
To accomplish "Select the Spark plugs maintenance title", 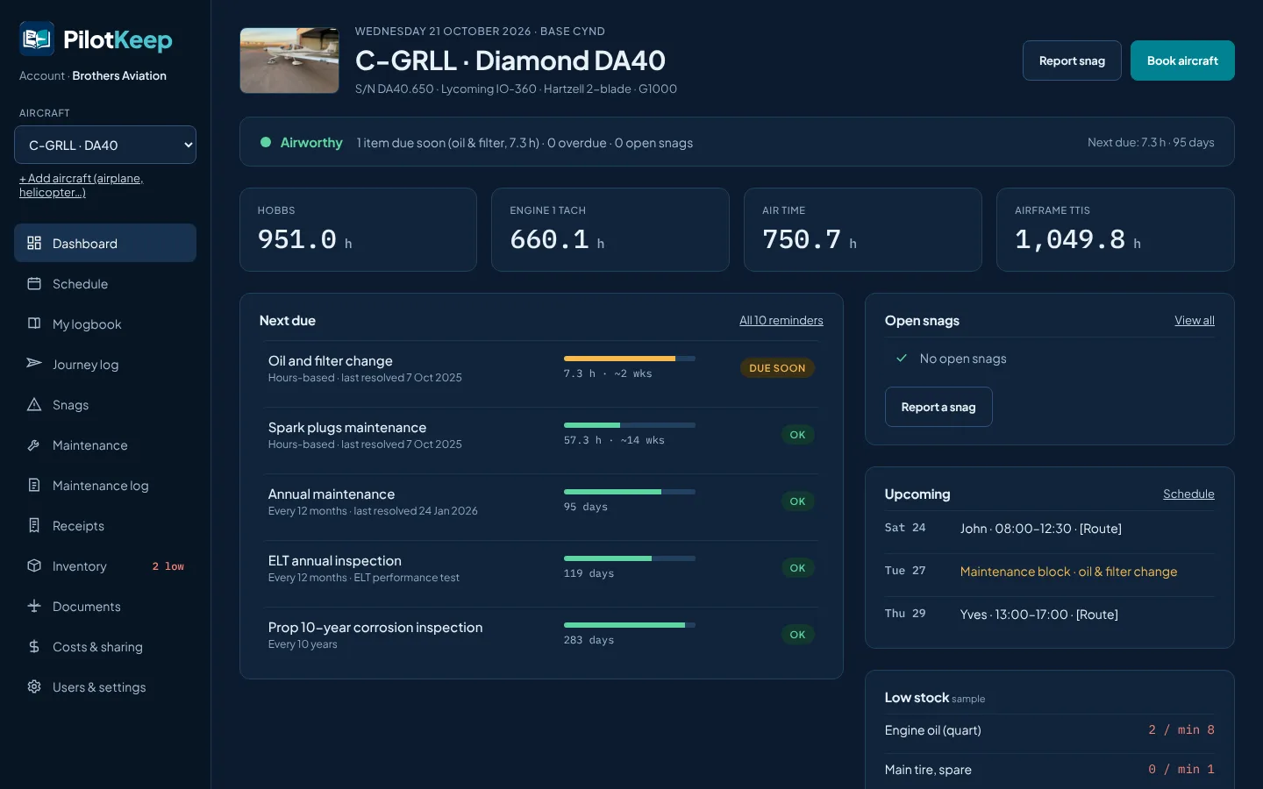I will pos(347,427).
